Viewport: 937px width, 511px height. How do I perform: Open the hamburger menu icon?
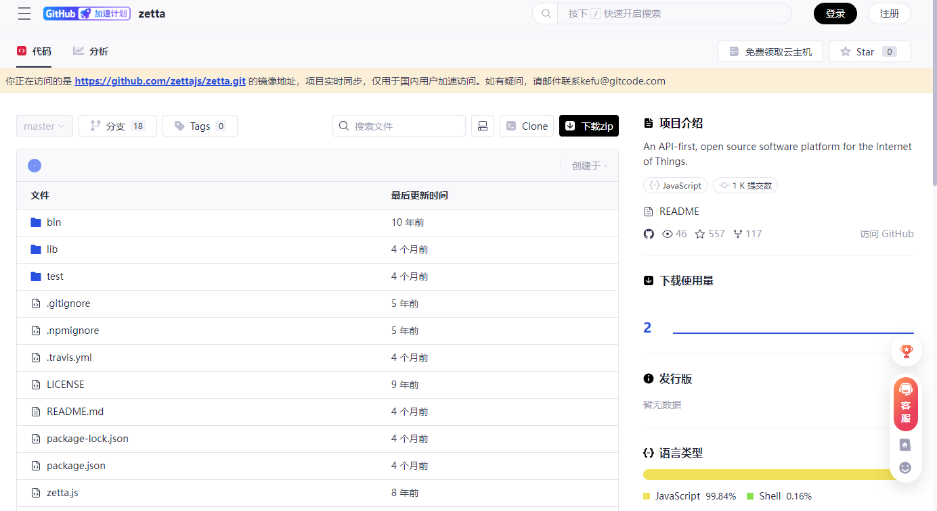pyautogui.click(x=24, y=14)
